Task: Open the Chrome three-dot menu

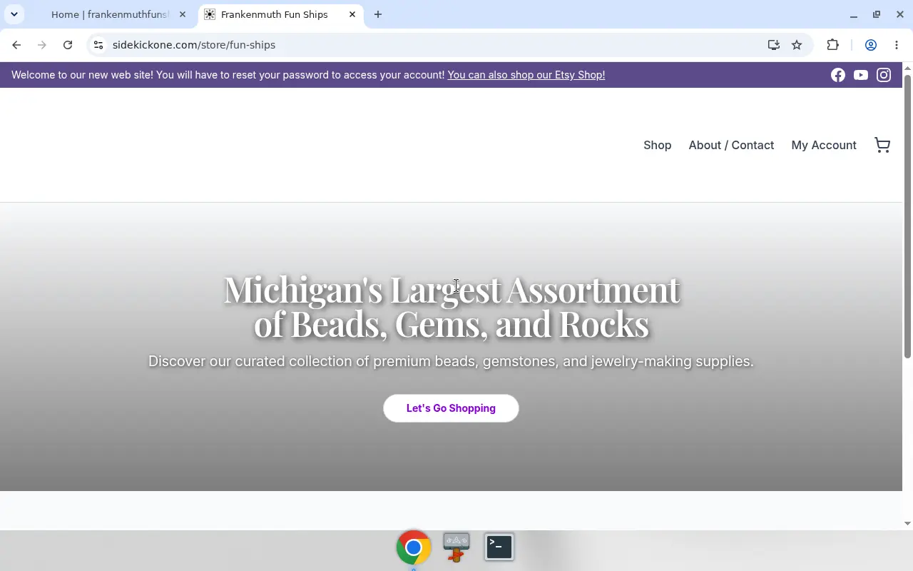Action: pos(897,45)
